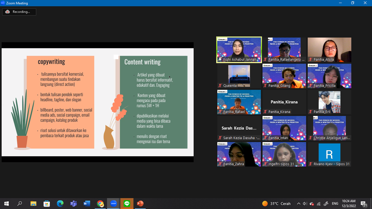Viewport: 372px width, 209px height.
Task: Open File Explorer in taskbar
Action: tap(33, 203)
